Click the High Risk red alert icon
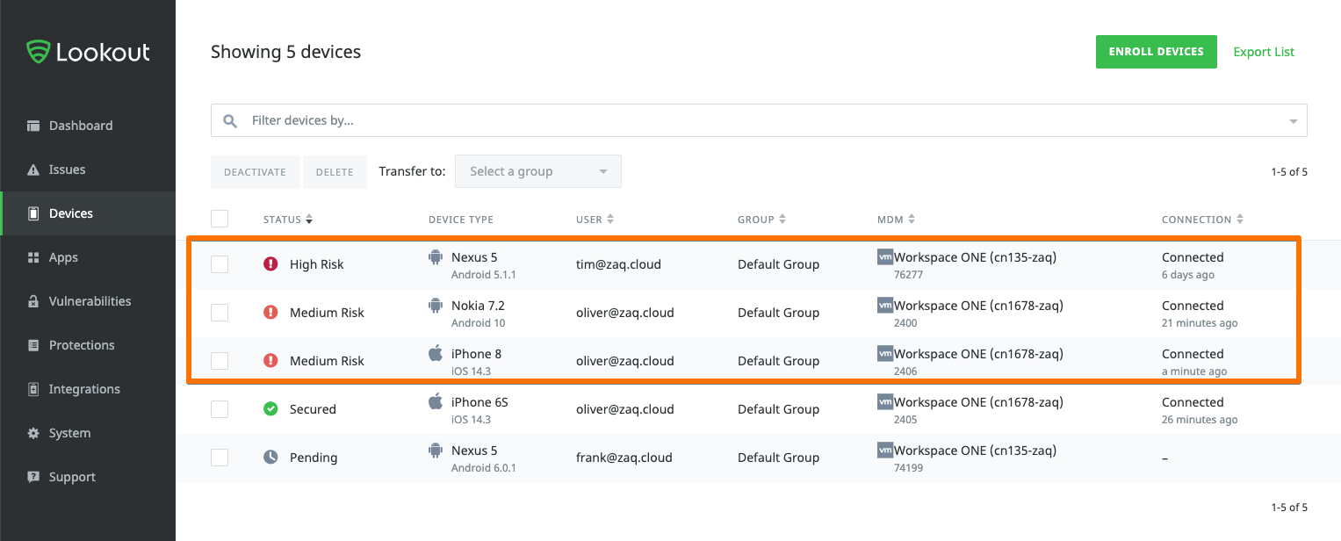The image size is (1341, 541). [270, 263]
